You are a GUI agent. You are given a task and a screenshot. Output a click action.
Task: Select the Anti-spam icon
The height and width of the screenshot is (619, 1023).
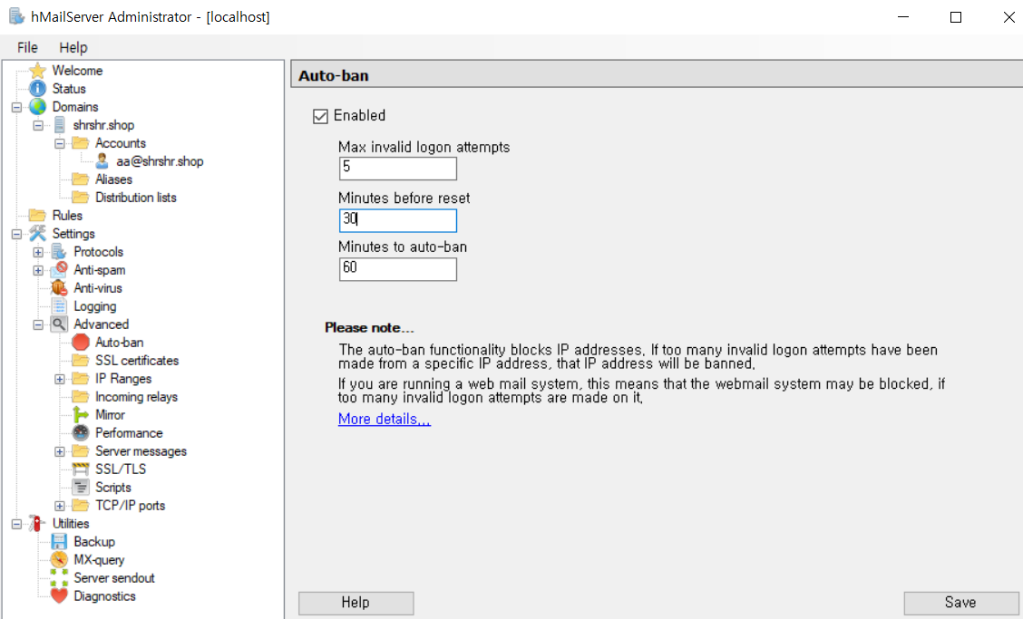pyautogui.click(x=59, y=269)
